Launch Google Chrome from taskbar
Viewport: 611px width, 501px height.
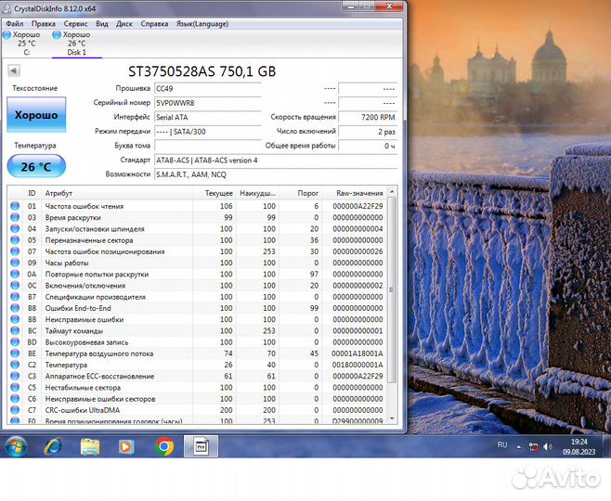click(164, 446)
